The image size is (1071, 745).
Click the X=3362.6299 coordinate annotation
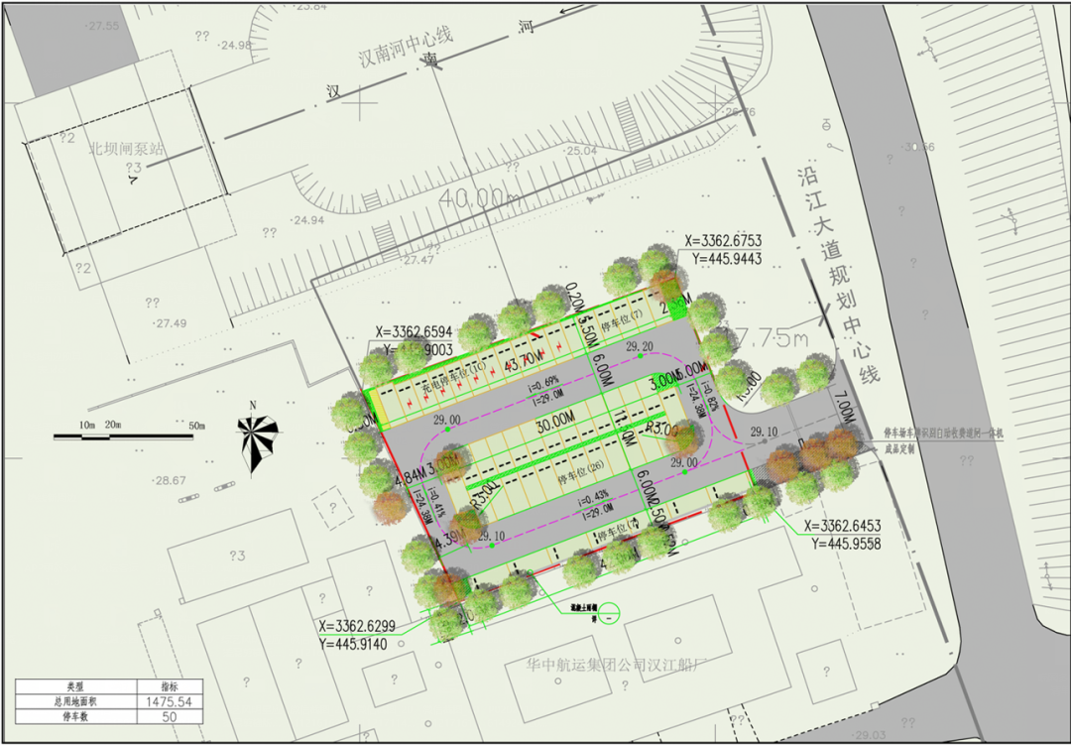(357, 628)
